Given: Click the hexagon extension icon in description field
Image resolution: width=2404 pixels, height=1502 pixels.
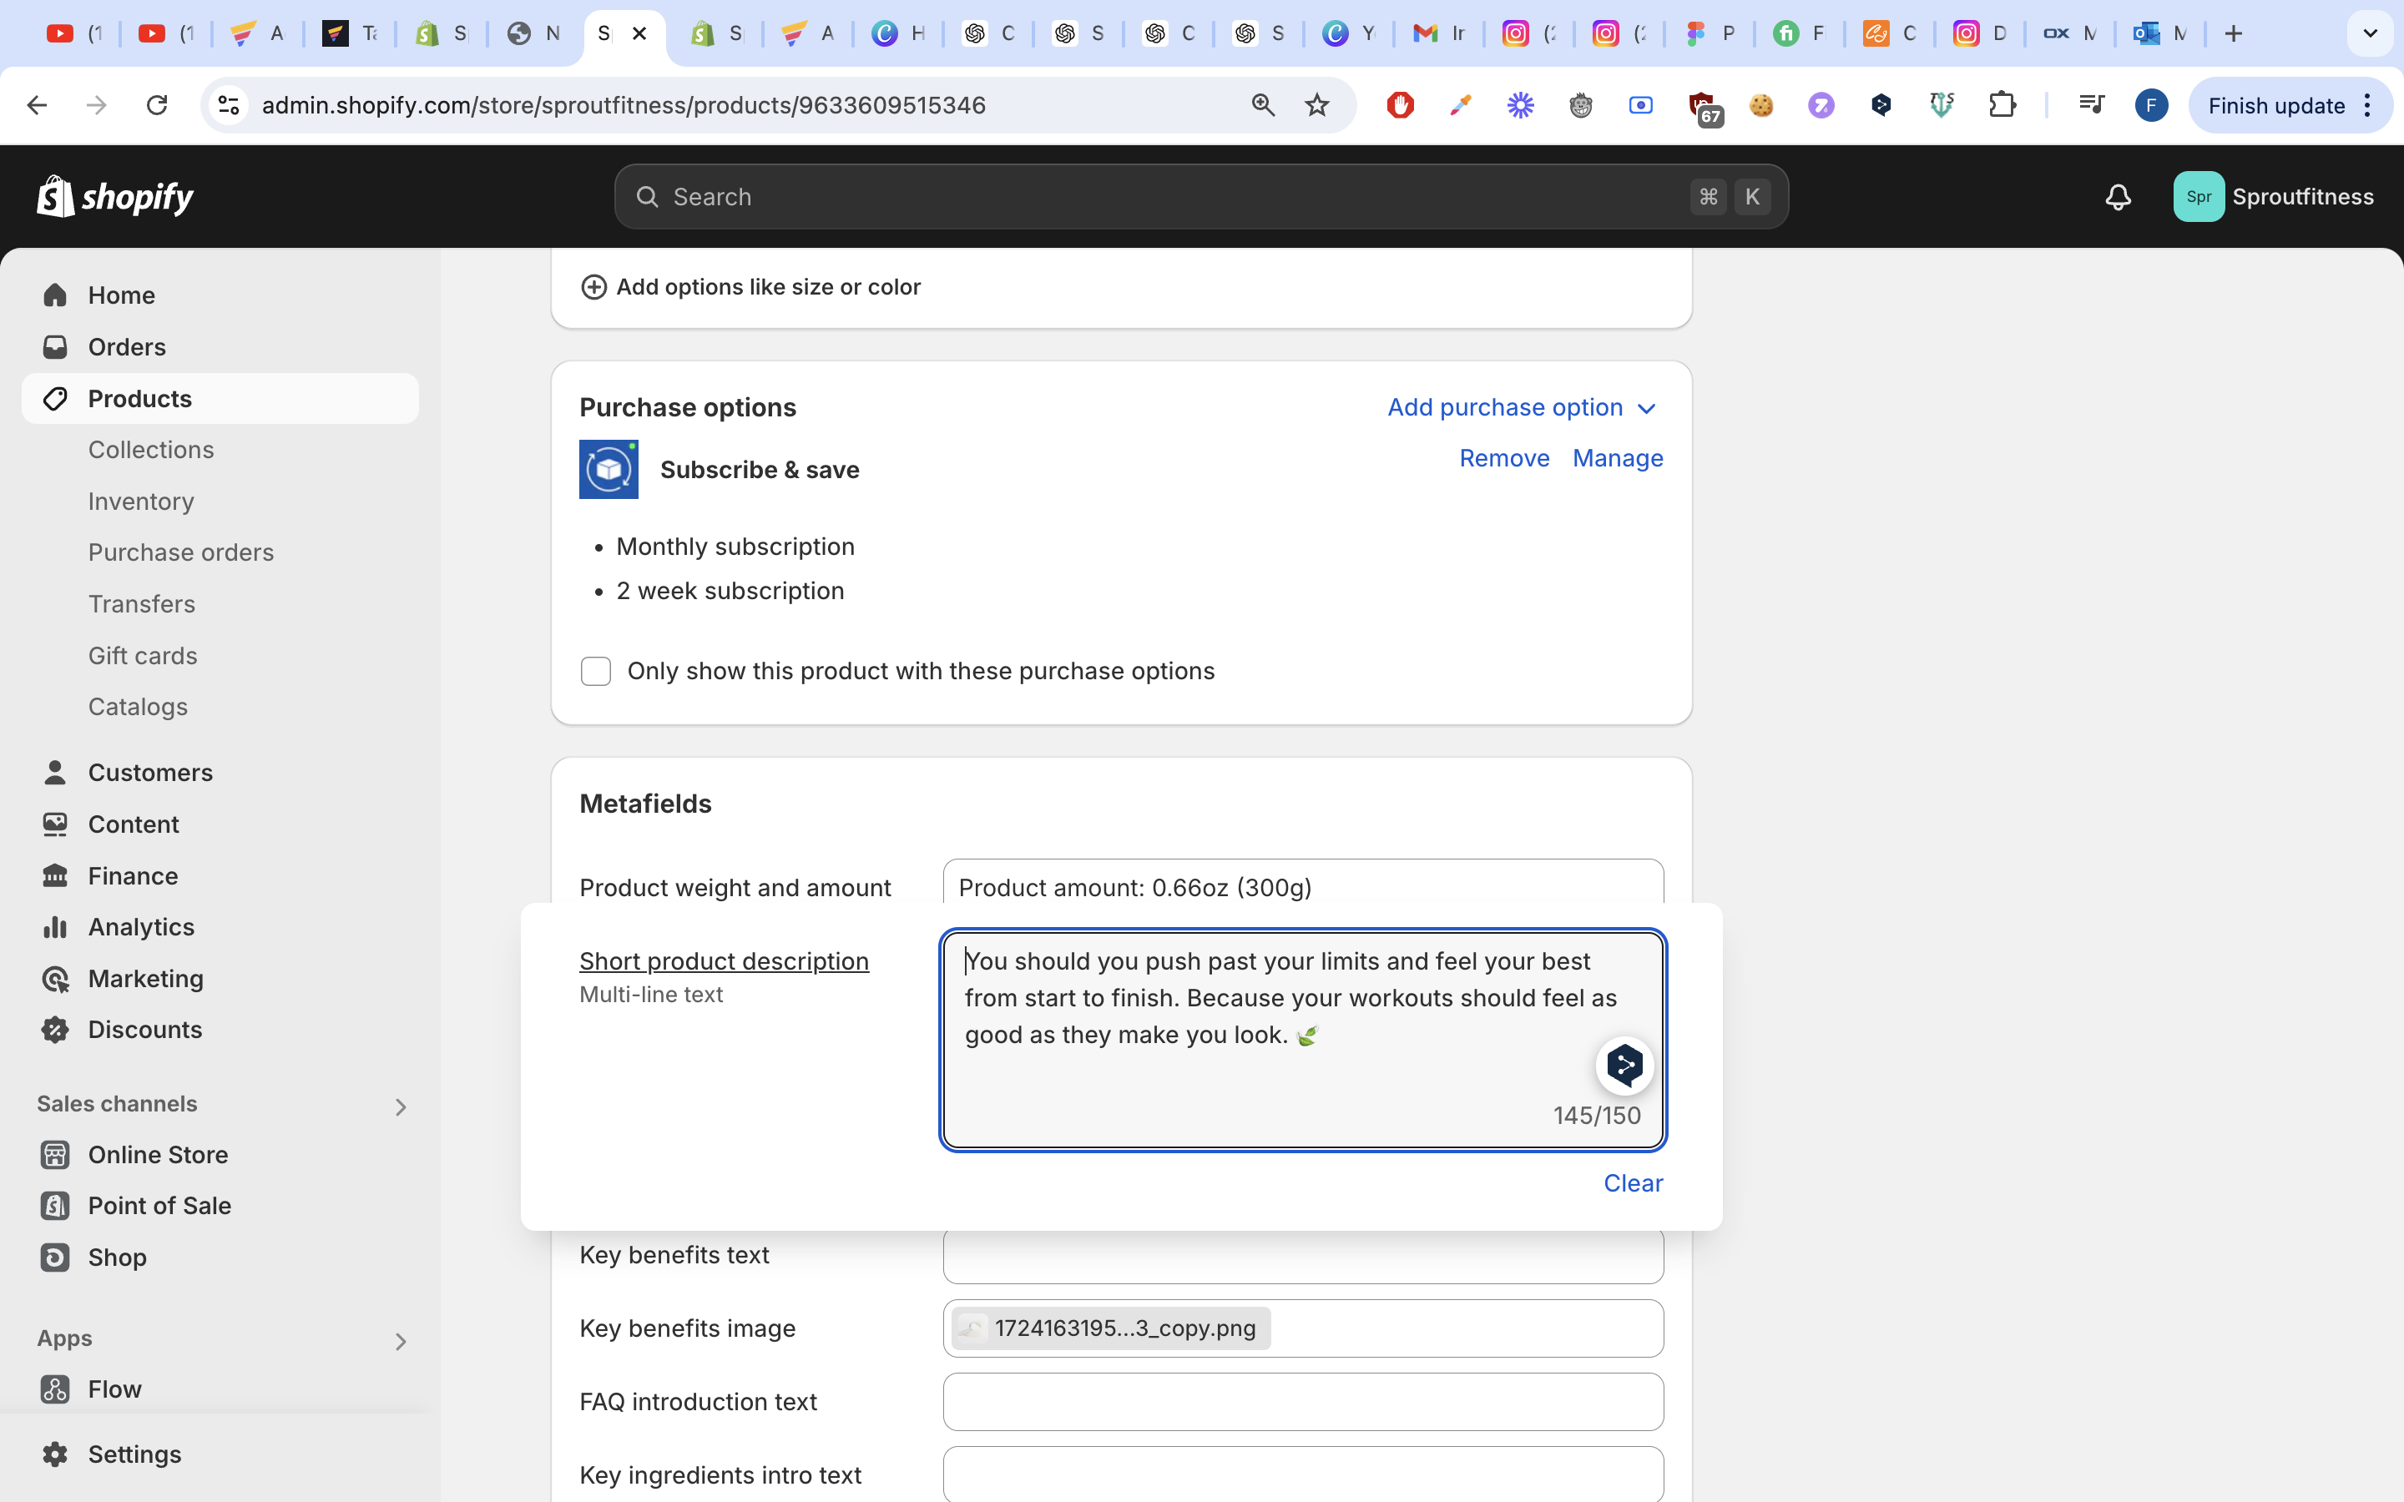Looking at the screenshot, I should (x=1624, y=1066).
